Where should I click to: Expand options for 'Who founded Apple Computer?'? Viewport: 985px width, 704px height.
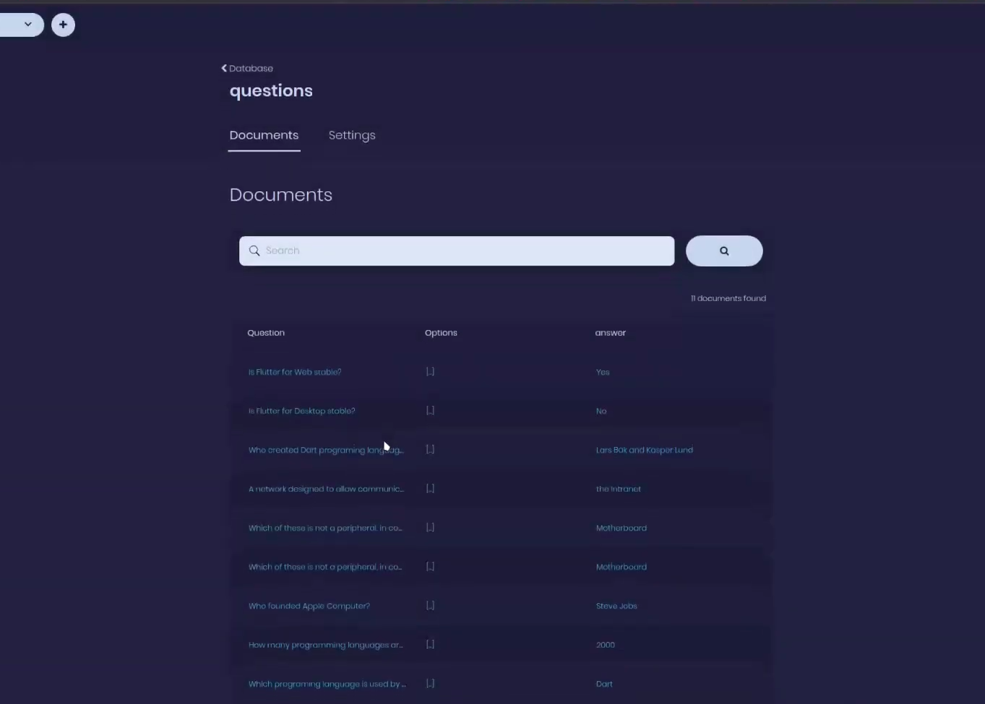tap(430, 605)
